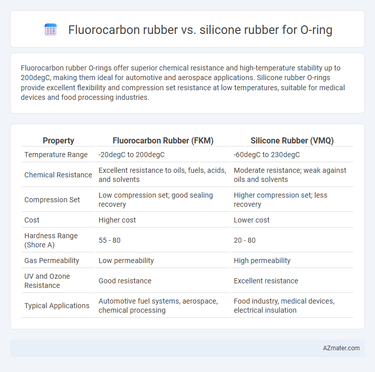Image resolution: width=375 pixels, height=372 pixels.
Task: Click the Fluorocarbon Rubber (FKM) column header
Action: (163, 140)
